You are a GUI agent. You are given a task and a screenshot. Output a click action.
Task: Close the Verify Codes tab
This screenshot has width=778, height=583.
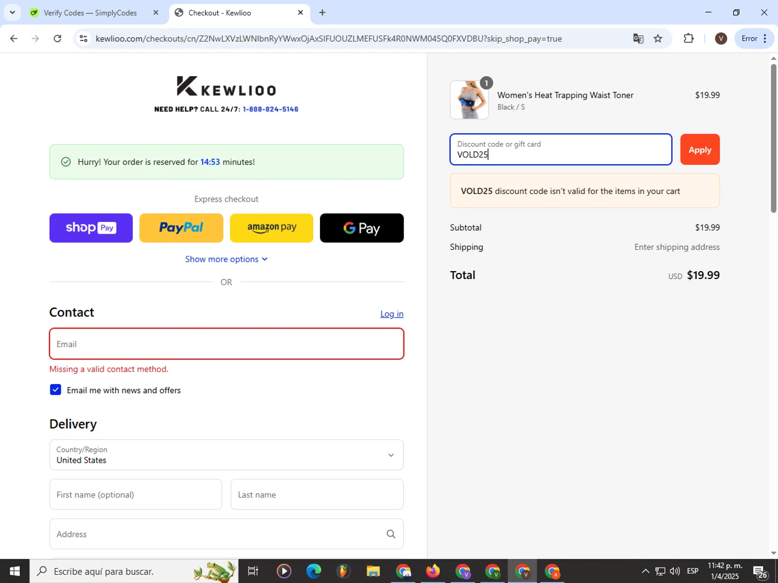coord(156,13)
